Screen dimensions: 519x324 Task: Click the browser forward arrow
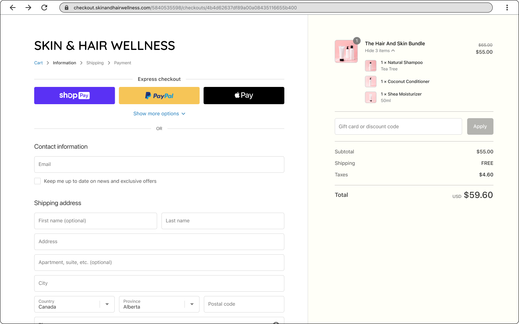pos(28,8)
